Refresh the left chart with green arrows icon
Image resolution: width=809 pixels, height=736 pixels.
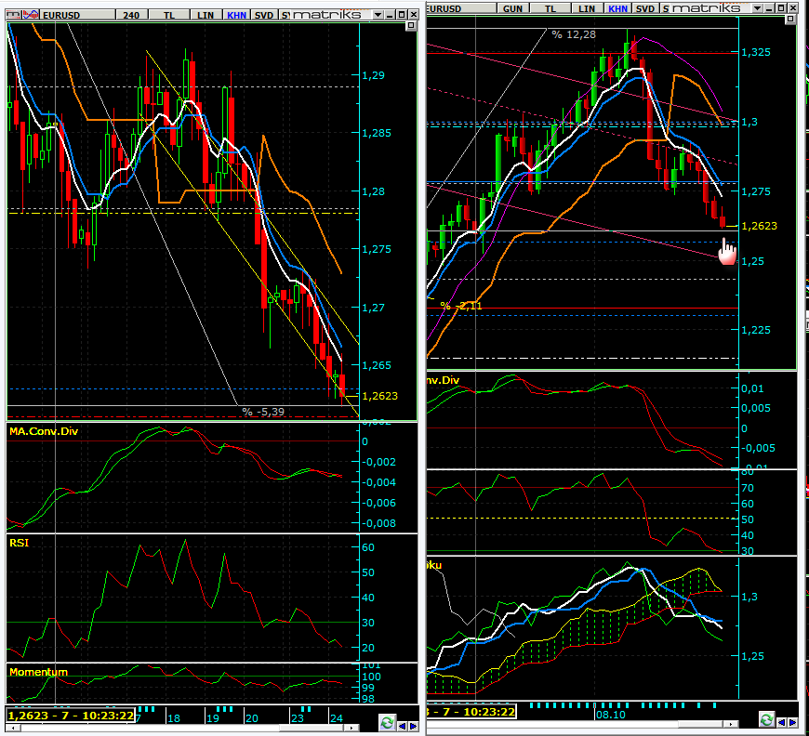[387, 722]
